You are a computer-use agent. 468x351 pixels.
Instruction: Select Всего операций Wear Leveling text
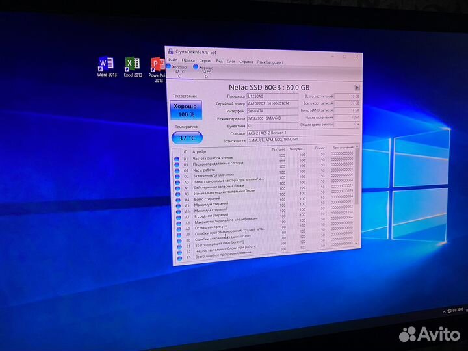coord(220,244)
